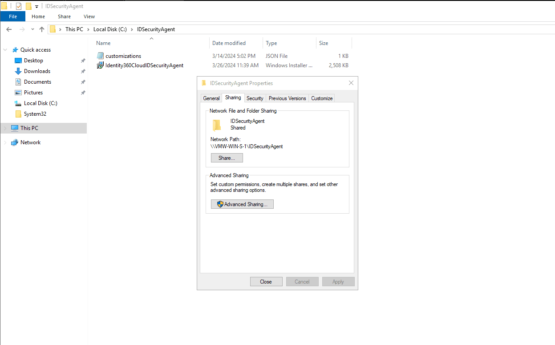Expand the This PC tree node
The image size is (555, 345).
5,128
